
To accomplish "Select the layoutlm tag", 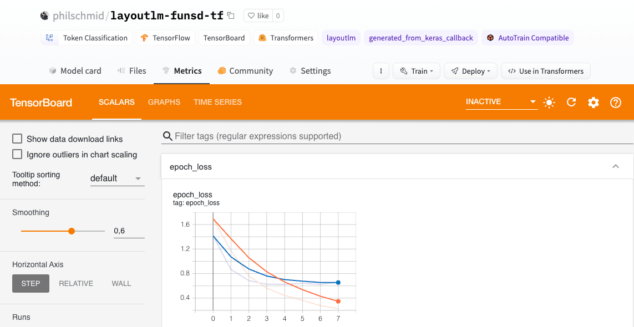I will click(341, 38).
